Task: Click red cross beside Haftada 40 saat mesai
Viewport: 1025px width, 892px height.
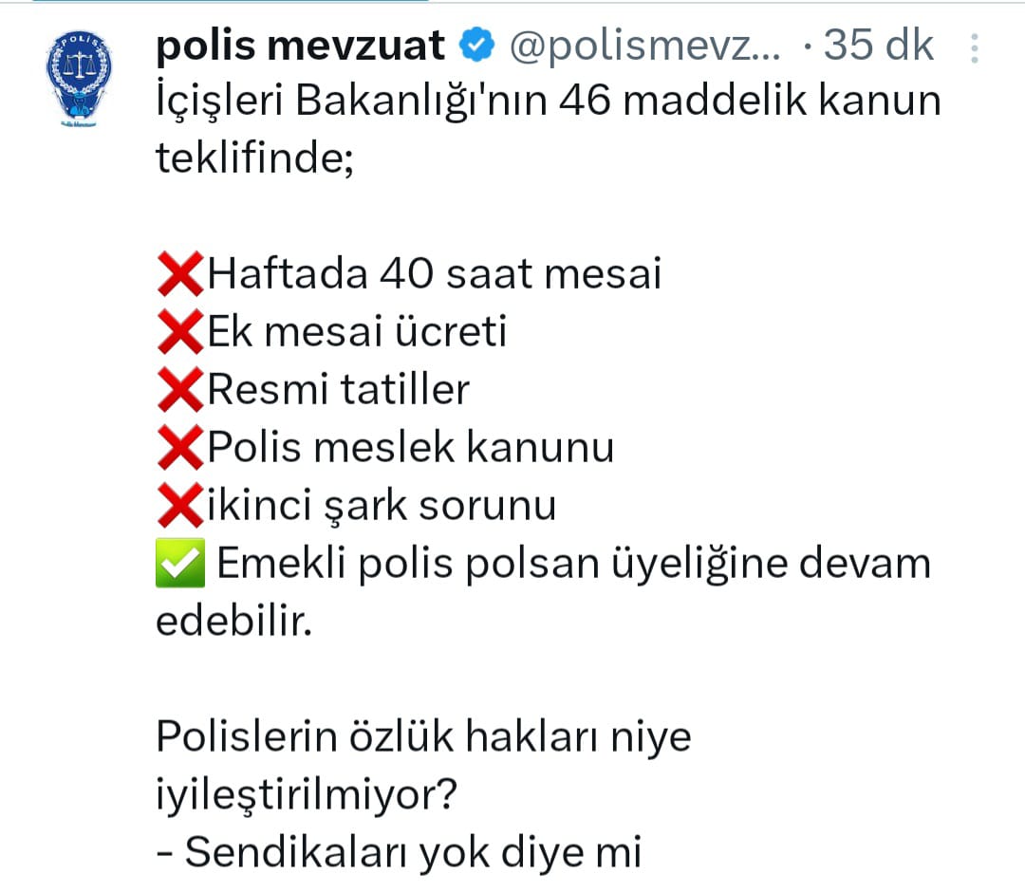Action: [x=180, y=274]
